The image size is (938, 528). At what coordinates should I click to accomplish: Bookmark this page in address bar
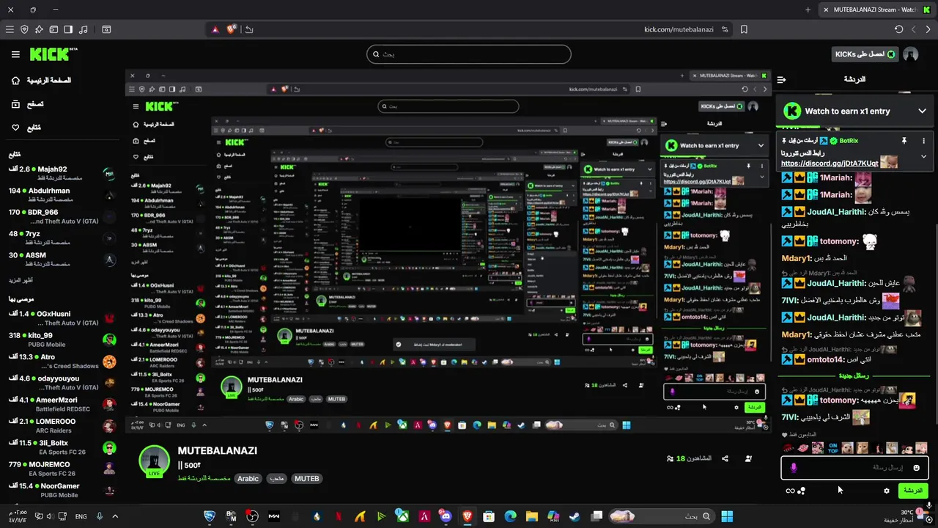(x=744, y=29)
